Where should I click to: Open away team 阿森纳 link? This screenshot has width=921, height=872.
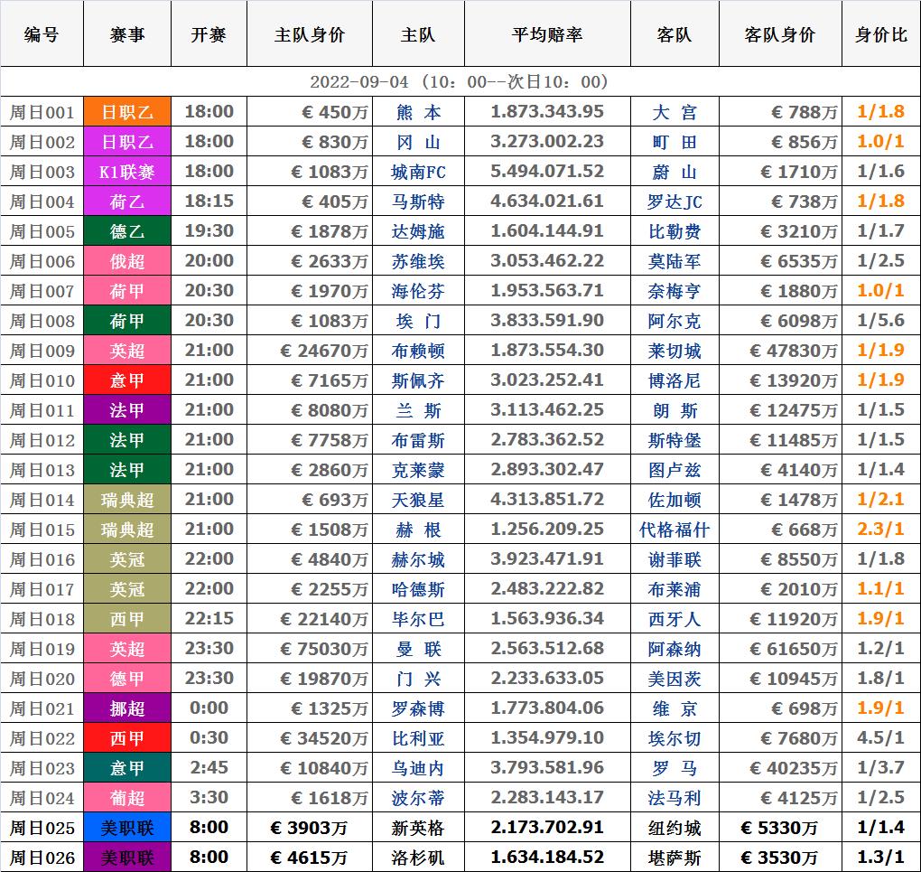(x=674, y=649)
